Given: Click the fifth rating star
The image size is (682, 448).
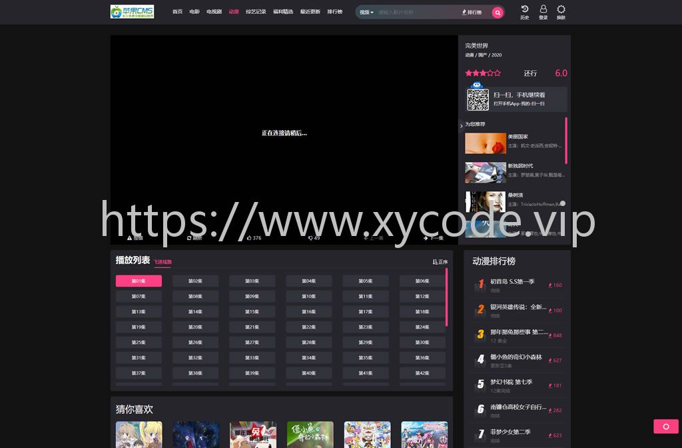Looking at the screenshot, I should point(497,73).
